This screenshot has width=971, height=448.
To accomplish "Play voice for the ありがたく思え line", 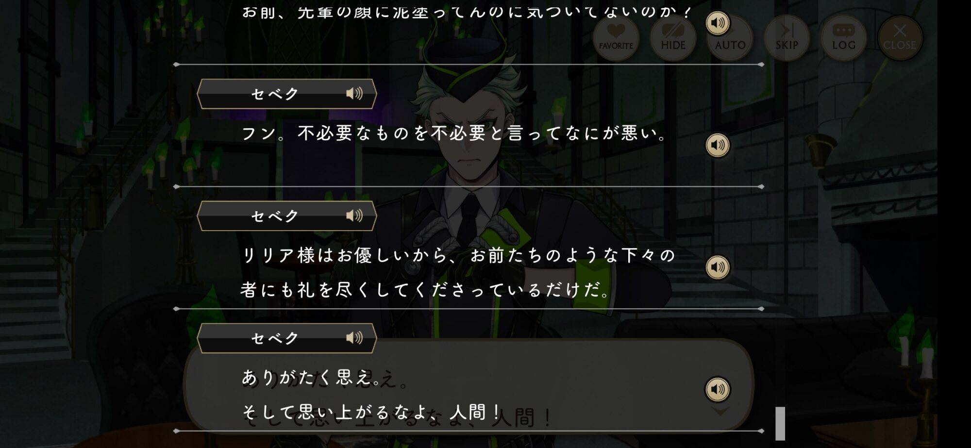I will pyautogui.click(x=718, y=389).
